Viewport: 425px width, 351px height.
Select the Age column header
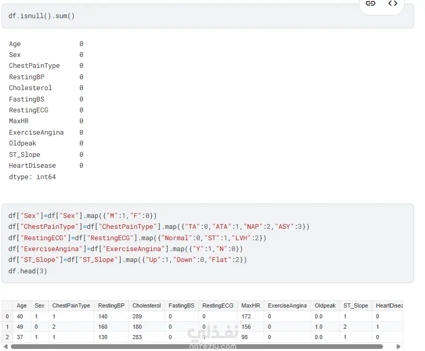point(22,305)
